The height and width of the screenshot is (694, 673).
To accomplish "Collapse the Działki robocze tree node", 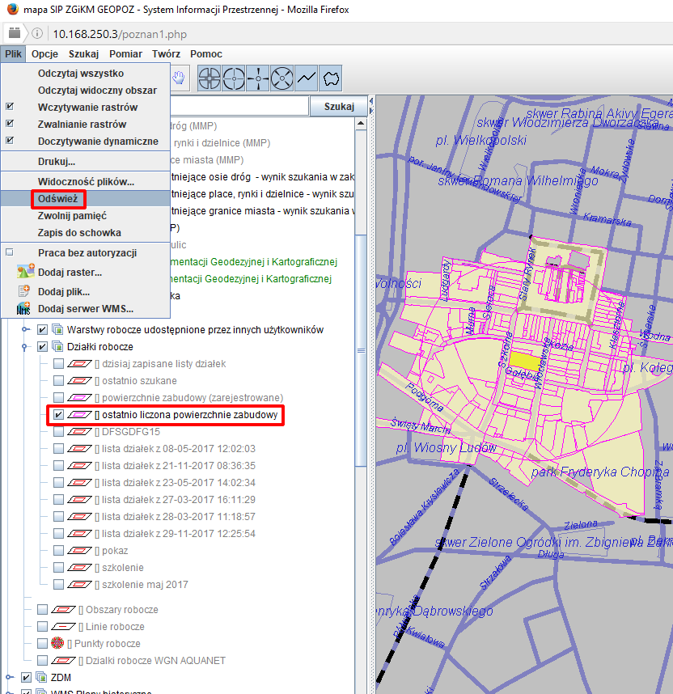I will click(26, 347).
